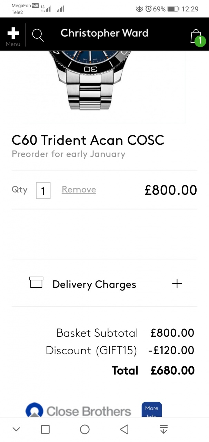Tap the Android back triangle button

click(x=124, y=429)
